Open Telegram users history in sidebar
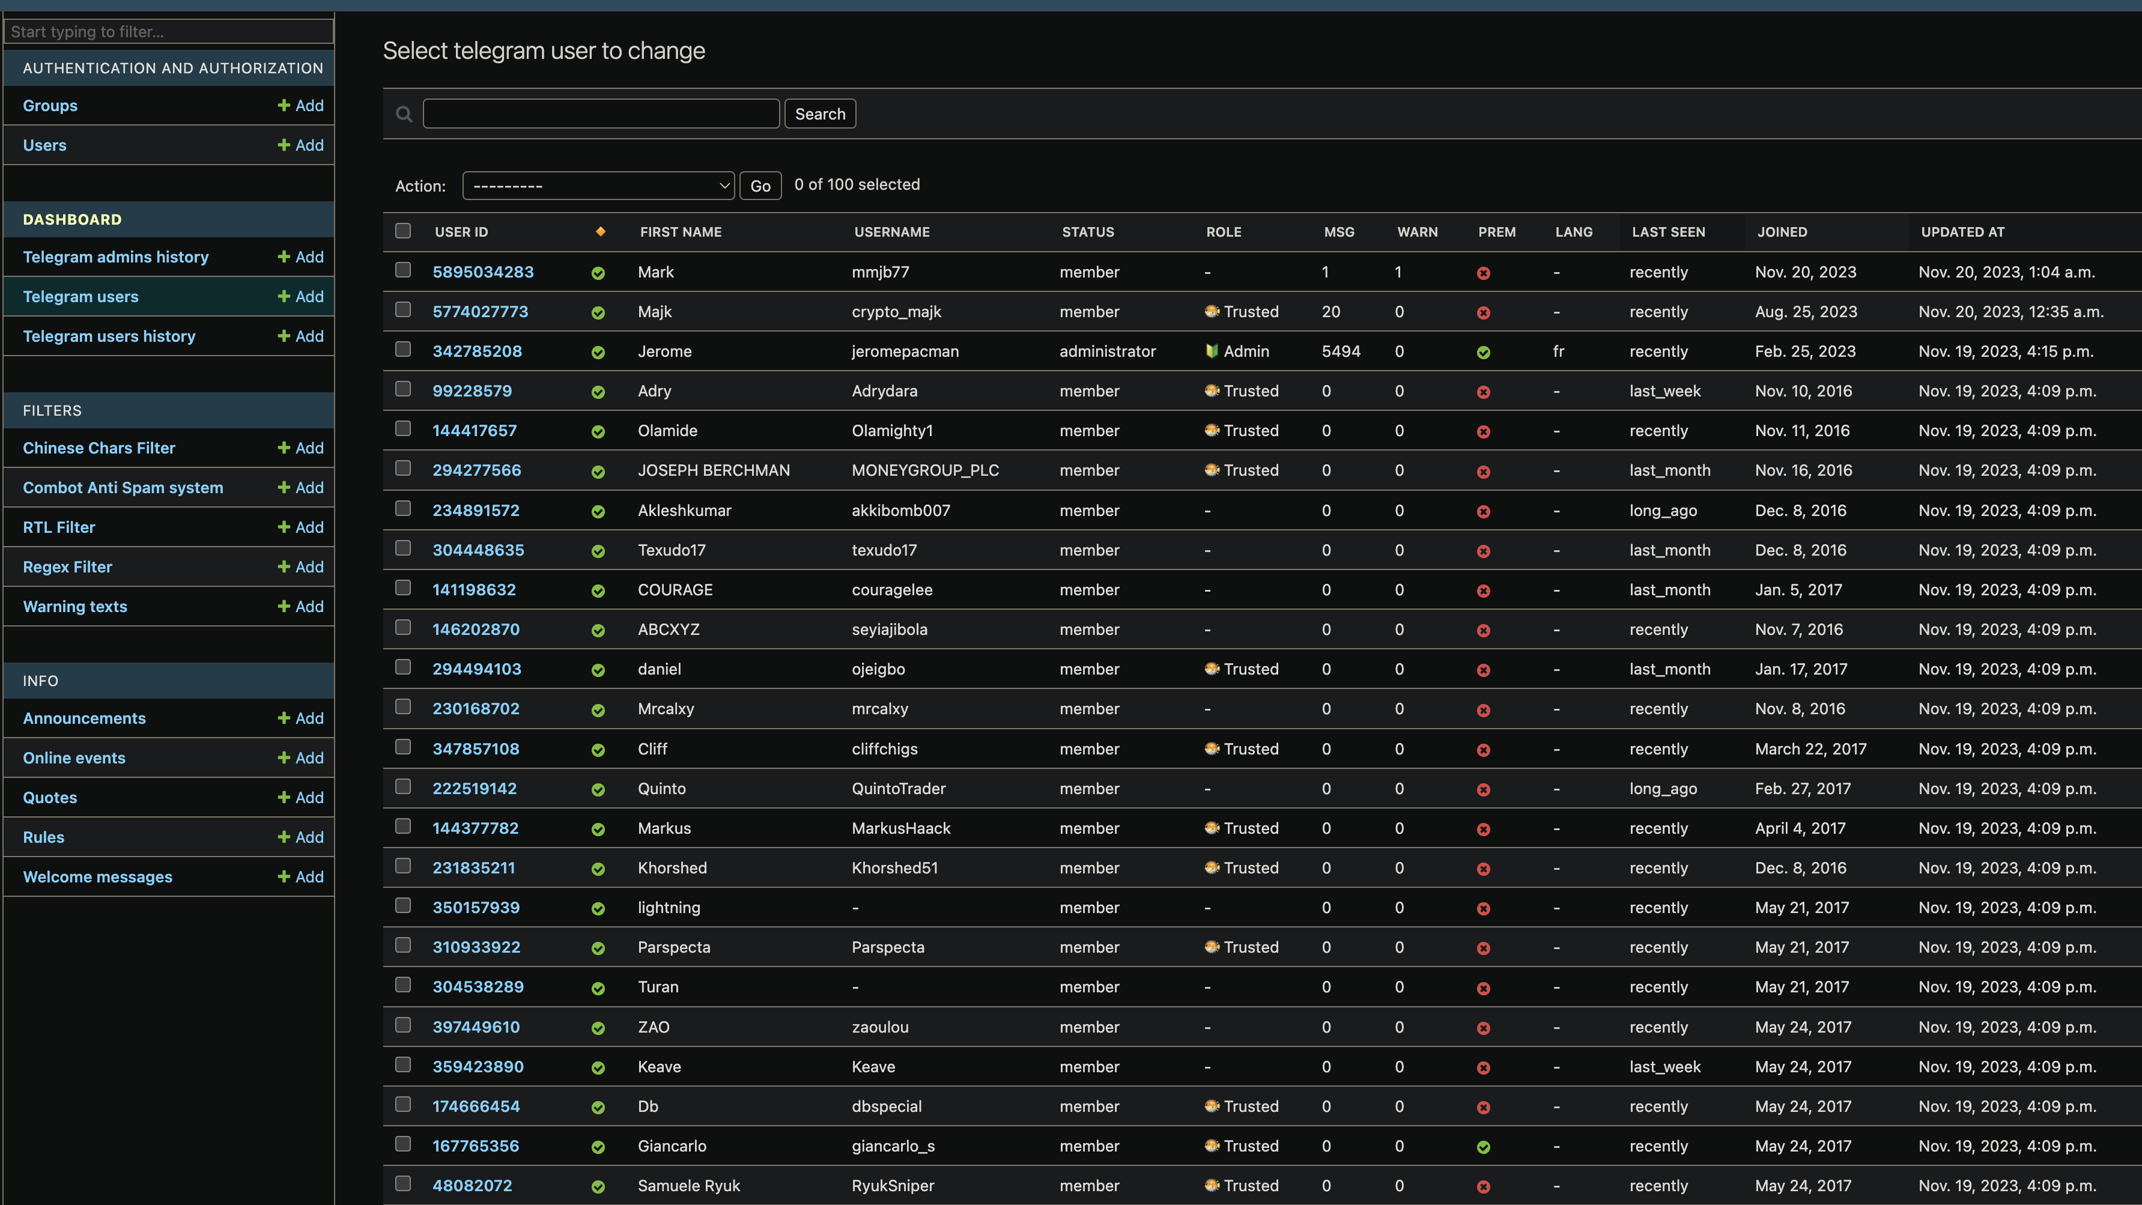The height and width of the screenshot is (1205, 2142). pos(109,337)
